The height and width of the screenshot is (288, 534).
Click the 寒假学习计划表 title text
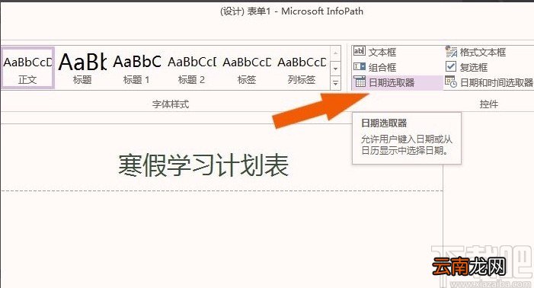[x=203, y=165]
